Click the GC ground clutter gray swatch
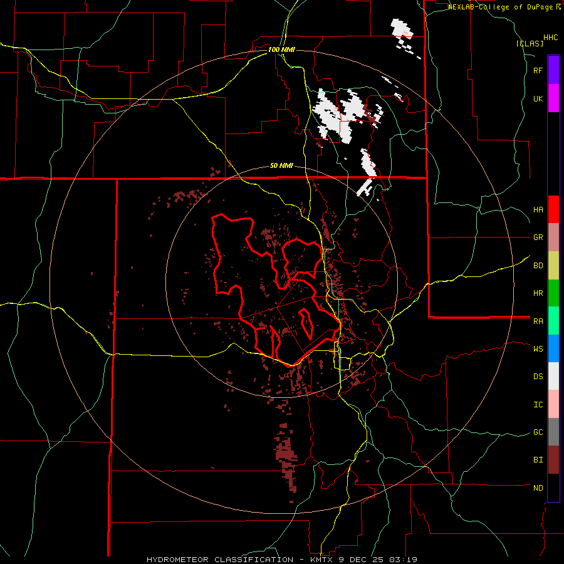 pyautogui.click(x=553, y=432)
